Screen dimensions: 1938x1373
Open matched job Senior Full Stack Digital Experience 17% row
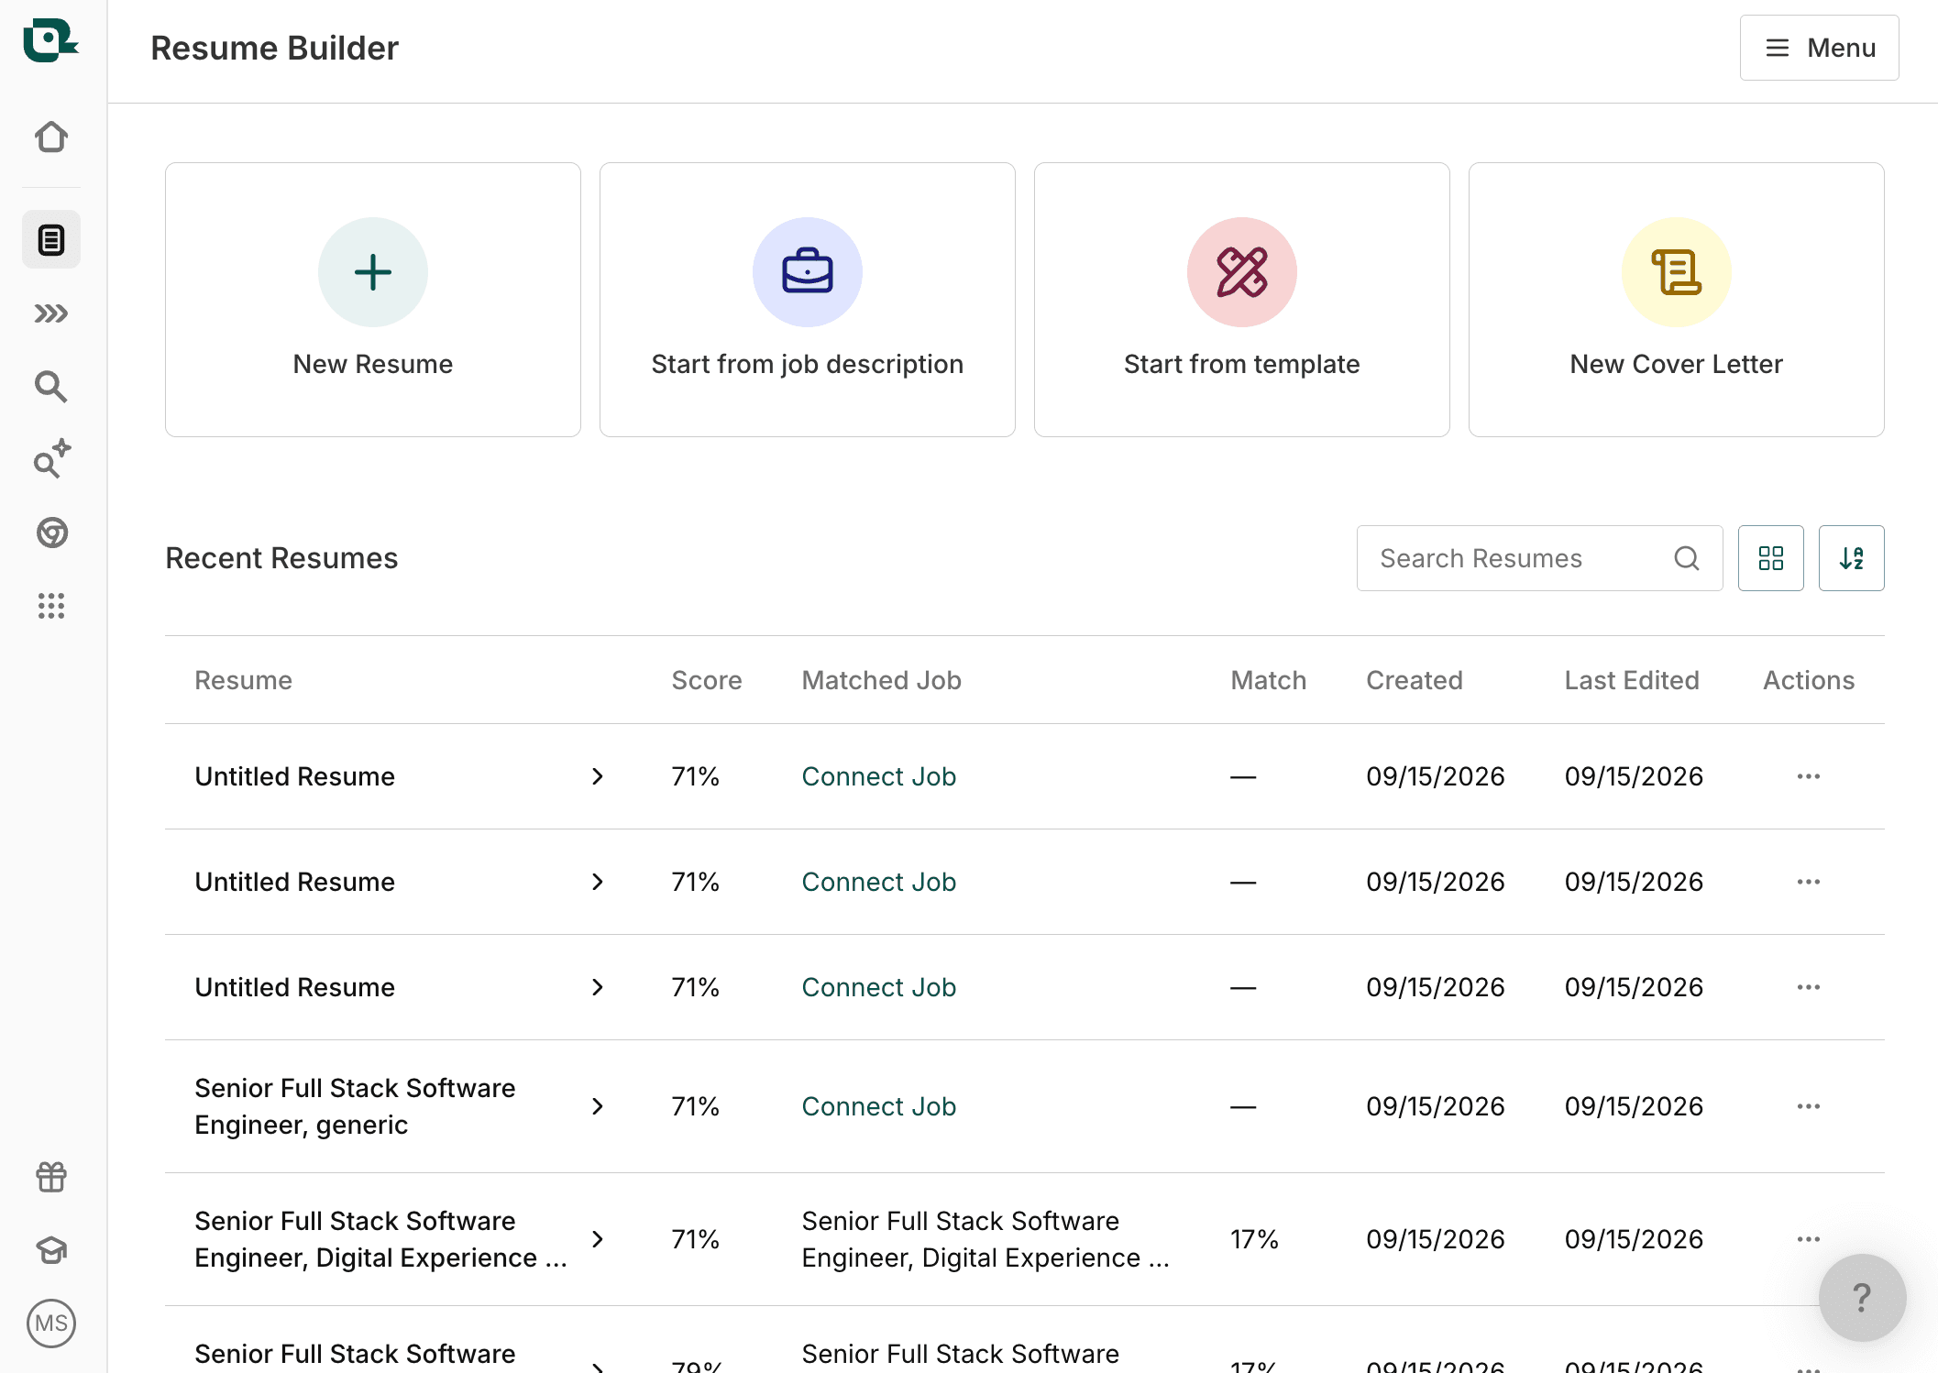click(x=986, y=1239)
